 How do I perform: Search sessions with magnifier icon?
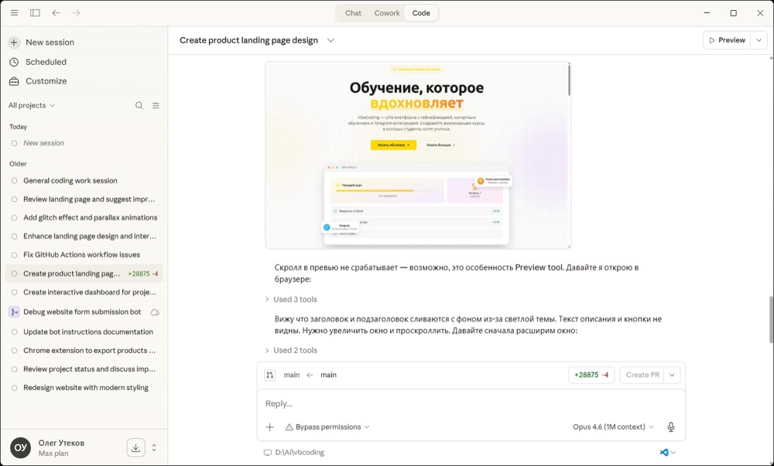tap(139, 105)
